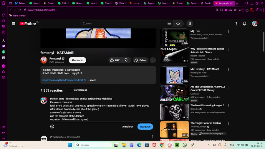Click the Abonneren subscribe button
The height and width of the screenshot is (149, 265).
(x=77, y=60)
